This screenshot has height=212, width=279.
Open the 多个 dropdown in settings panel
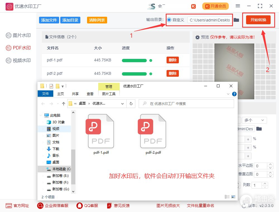click(x=254, y=120)
